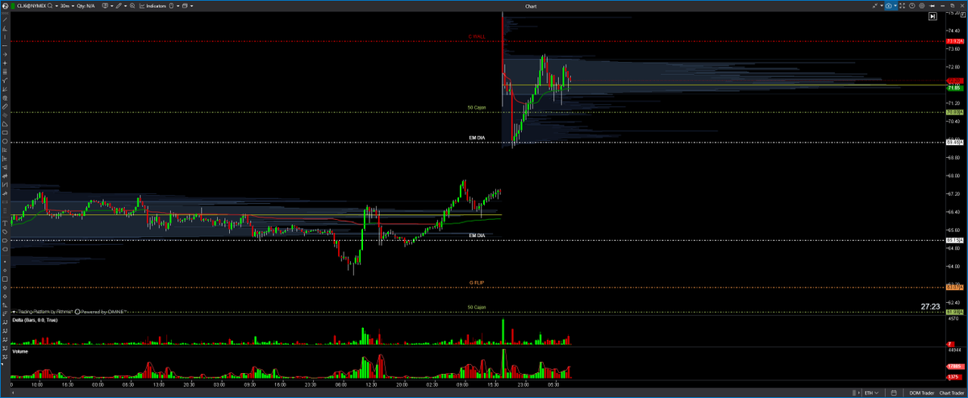
Task: Click the window layout icon
Action: click(185, 6)
